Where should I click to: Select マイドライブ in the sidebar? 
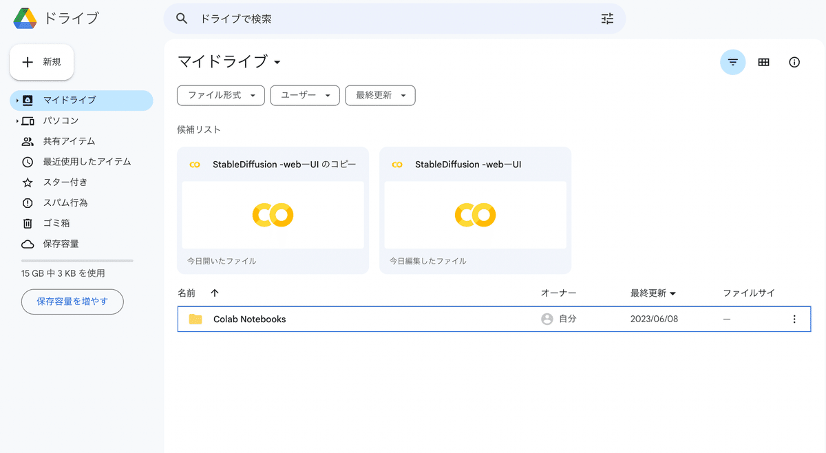81,100
